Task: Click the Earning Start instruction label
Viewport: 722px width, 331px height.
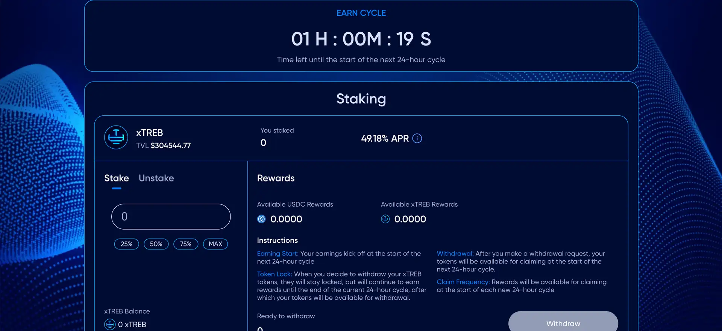Action: point(278,254)
